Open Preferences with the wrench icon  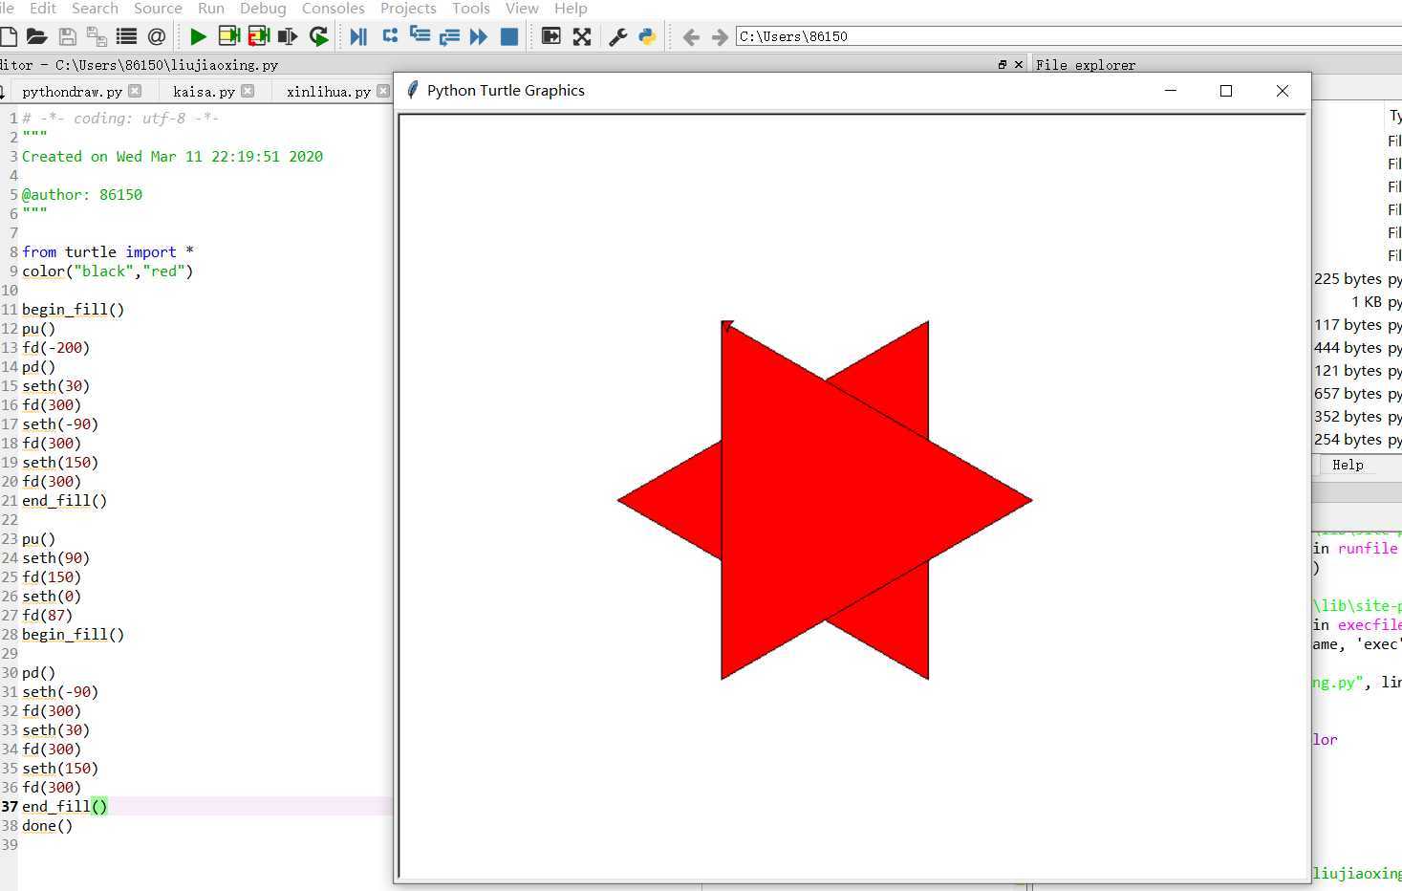[x=617, y=36]
